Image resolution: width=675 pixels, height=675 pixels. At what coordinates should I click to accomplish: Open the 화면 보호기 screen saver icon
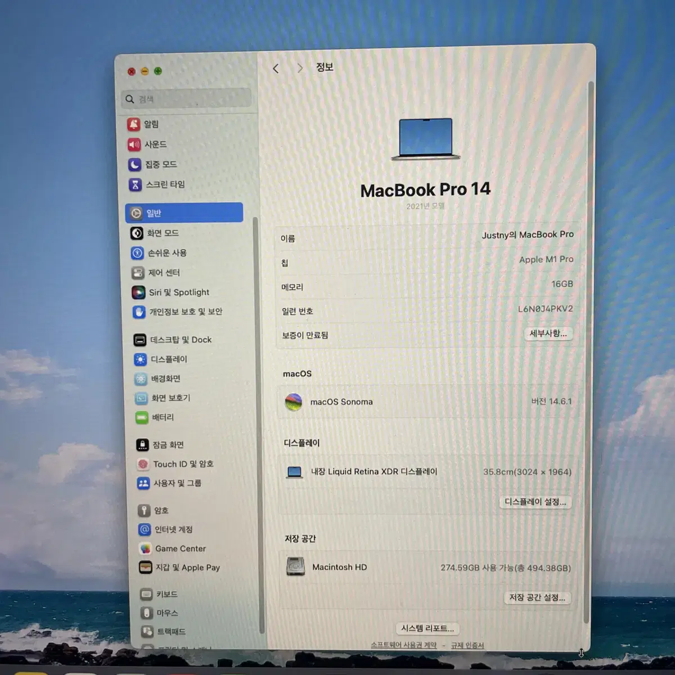click(141, 398)
